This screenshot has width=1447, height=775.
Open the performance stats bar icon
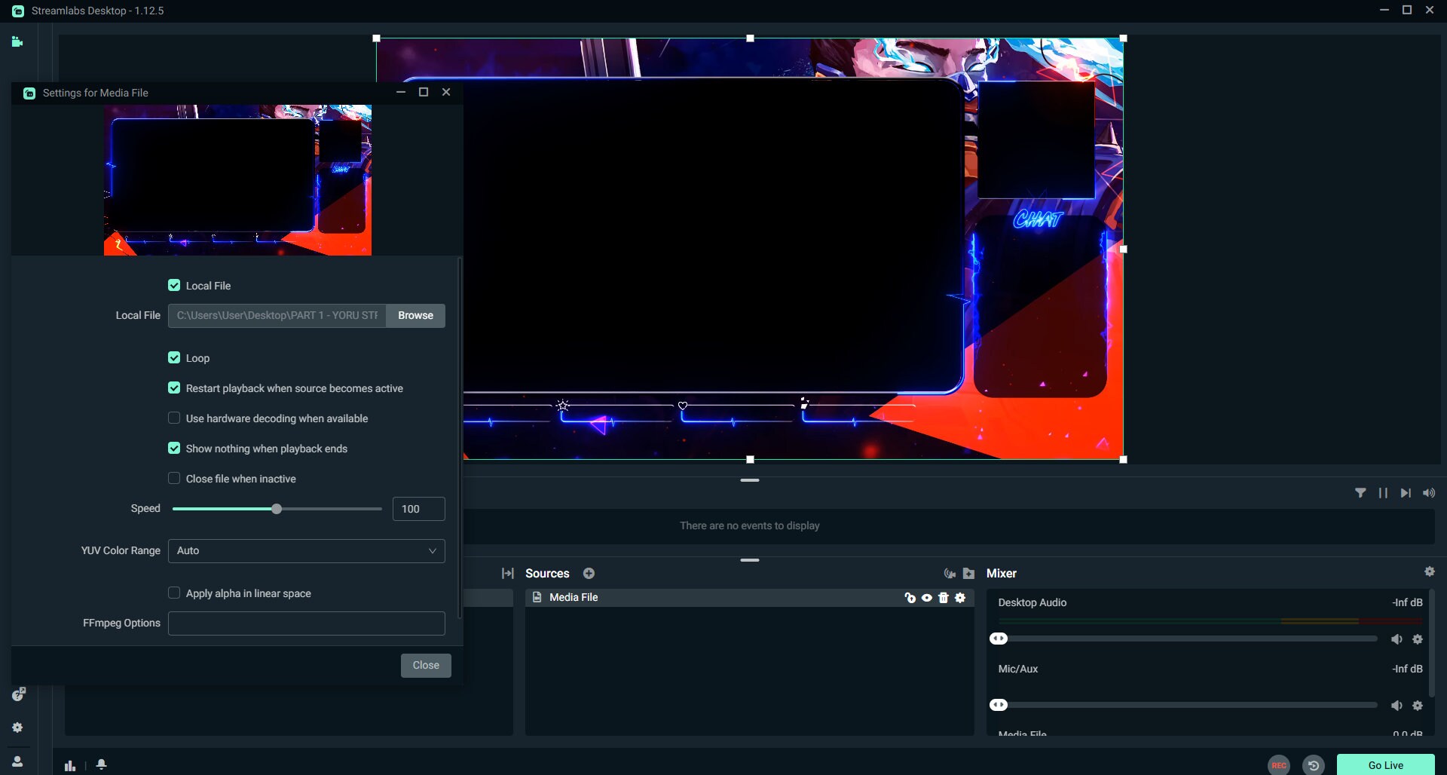click(x=69, y=764)
